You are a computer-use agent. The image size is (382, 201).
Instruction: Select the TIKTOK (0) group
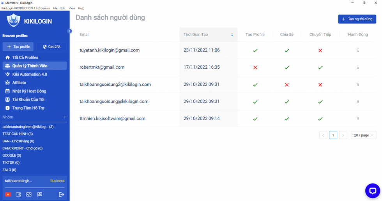point(11,163)
